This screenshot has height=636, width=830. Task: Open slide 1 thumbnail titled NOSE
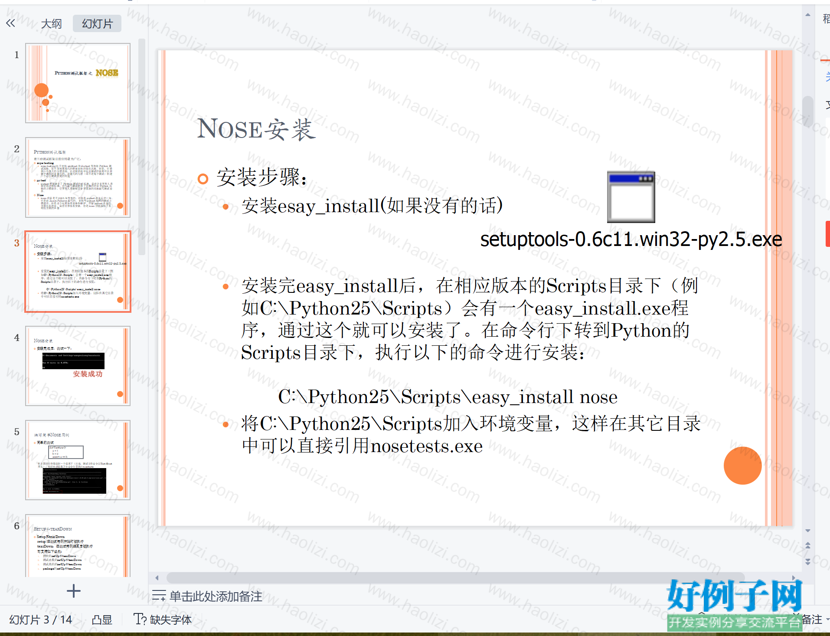pyautogui.click(x=78, y=83)
